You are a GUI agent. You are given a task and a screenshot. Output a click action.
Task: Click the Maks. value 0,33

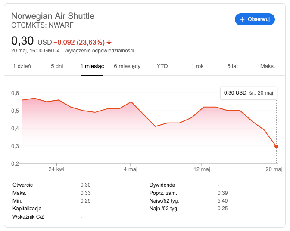pos(85,193)
